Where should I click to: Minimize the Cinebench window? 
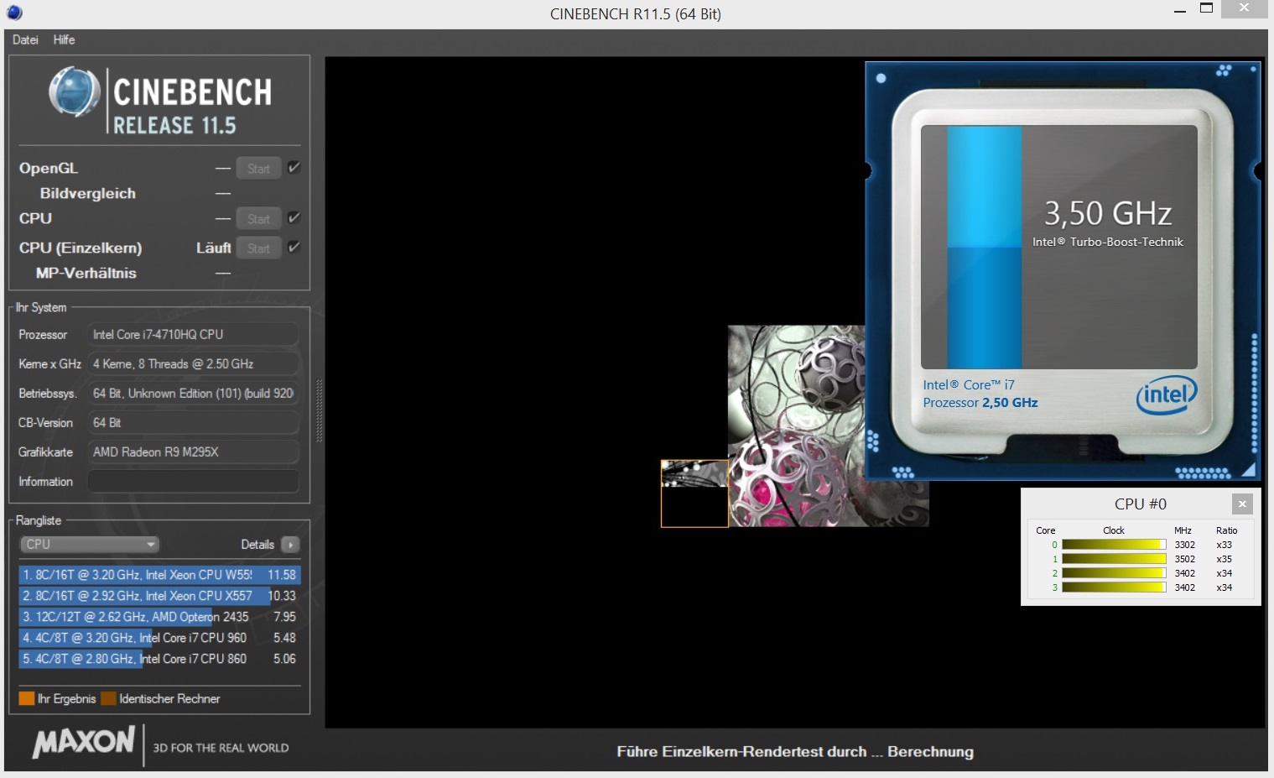pyautogui.click(x=1180, y=10)
